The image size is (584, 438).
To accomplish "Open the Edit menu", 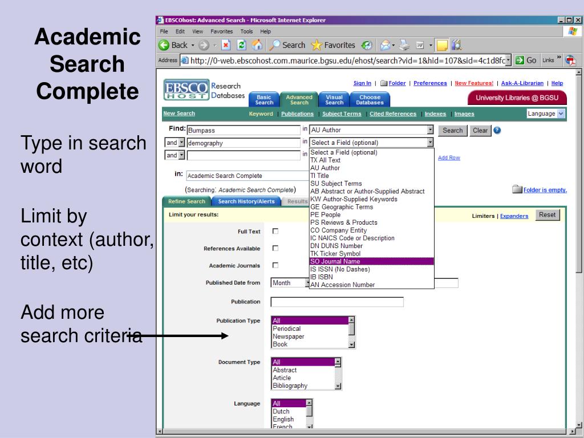I will (x=180, y=31).
